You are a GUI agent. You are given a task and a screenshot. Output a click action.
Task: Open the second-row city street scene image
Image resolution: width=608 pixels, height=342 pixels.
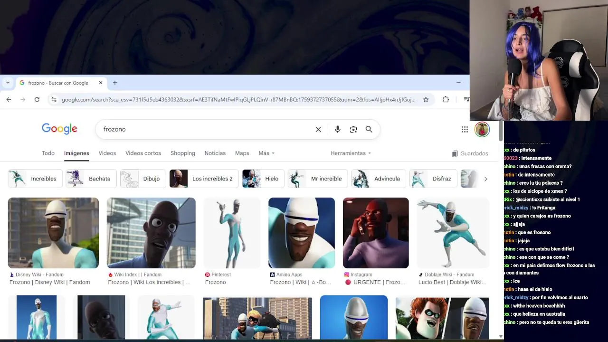tap(257, 318)
